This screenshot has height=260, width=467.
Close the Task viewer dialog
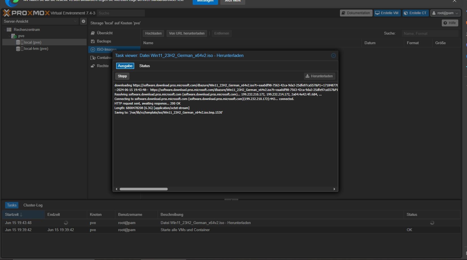click(x=333, y=56)
